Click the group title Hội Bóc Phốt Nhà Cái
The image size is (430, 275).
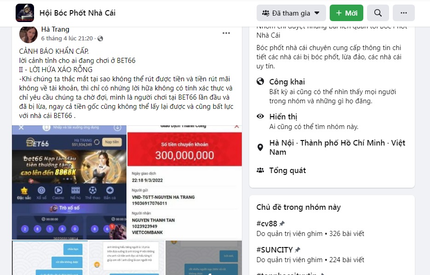click(77, 13)
